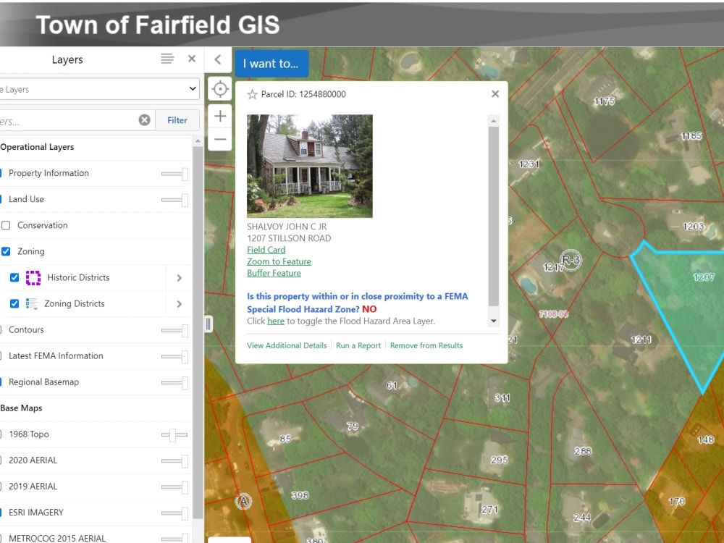Uncheck the Historic Districts checkbox

click(x=14, y=277)
